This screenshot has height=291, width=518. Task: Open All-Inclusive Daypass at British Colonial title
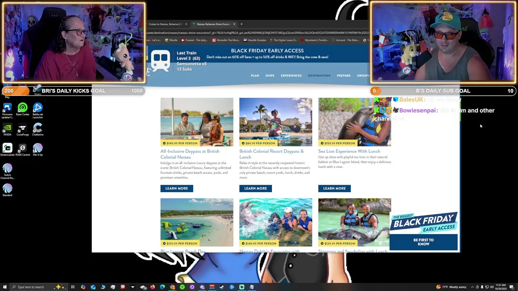pyautogui.click(x=190, y=154)
